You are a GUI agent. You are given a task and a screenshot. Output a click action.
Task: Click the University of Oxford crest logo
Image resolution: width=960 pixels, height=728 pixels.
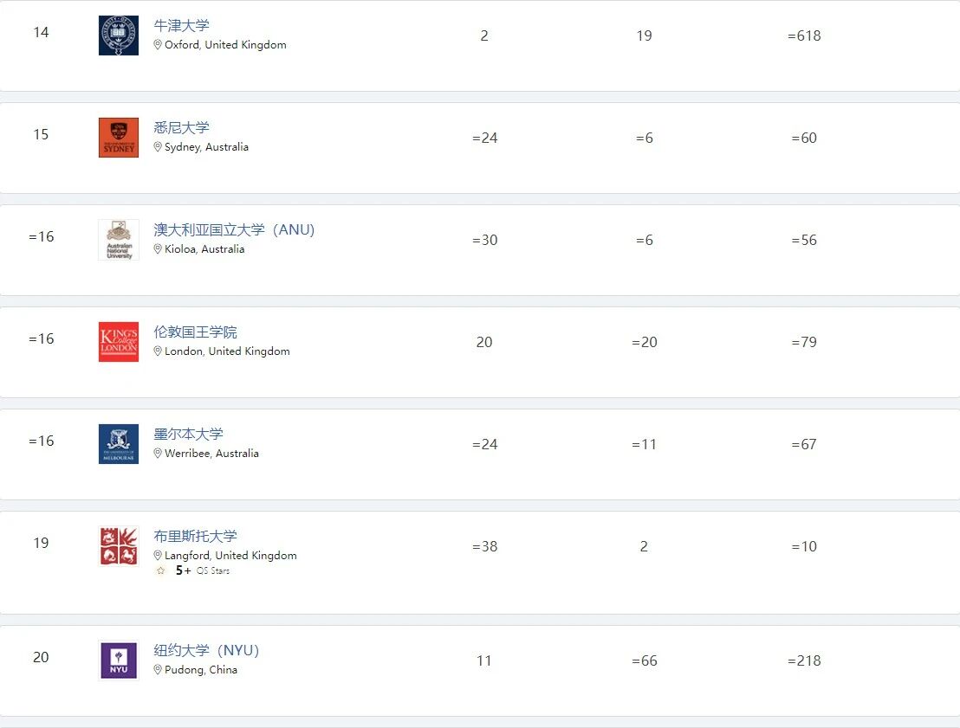pos(119,35)
